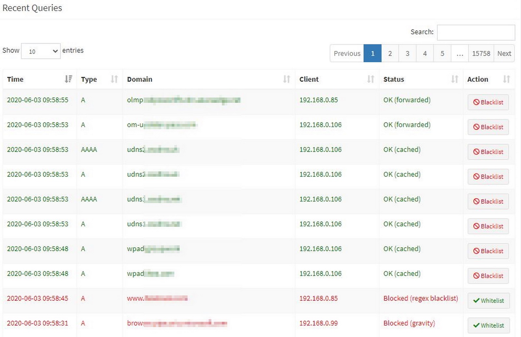
Task: Select page 5 in pagination
Action: (x=442, y=53)
